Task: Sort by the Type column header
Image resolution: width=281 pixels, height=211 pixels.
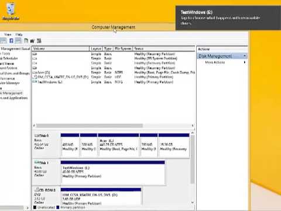Action: pos(108,49)
